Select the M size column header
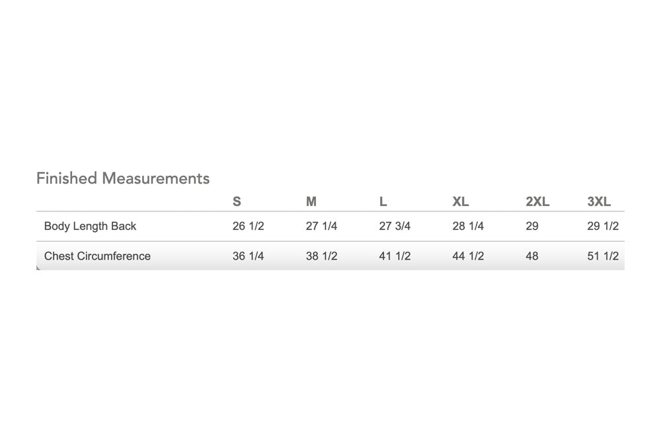 click(311, 202)
